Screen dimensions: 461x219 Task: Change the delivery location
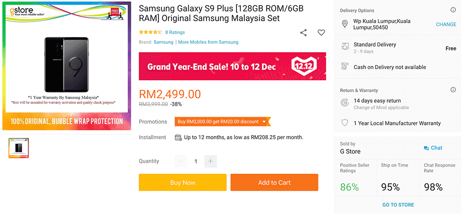tap(446, 24)
